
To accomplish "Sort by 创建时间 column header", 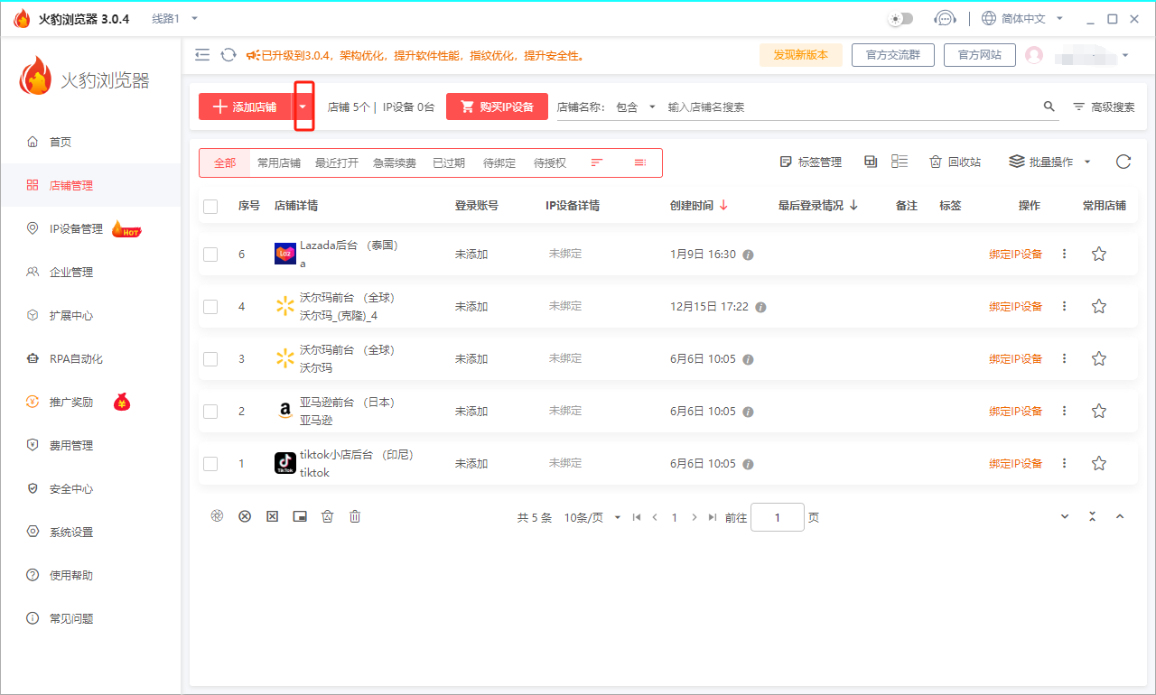I will 698,206.
